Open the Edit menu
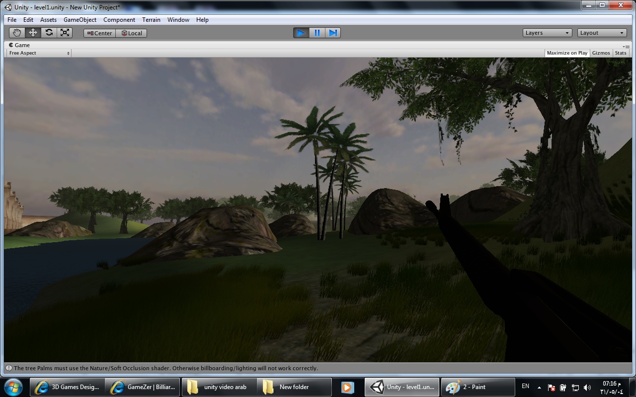 [x=28, y=20]
